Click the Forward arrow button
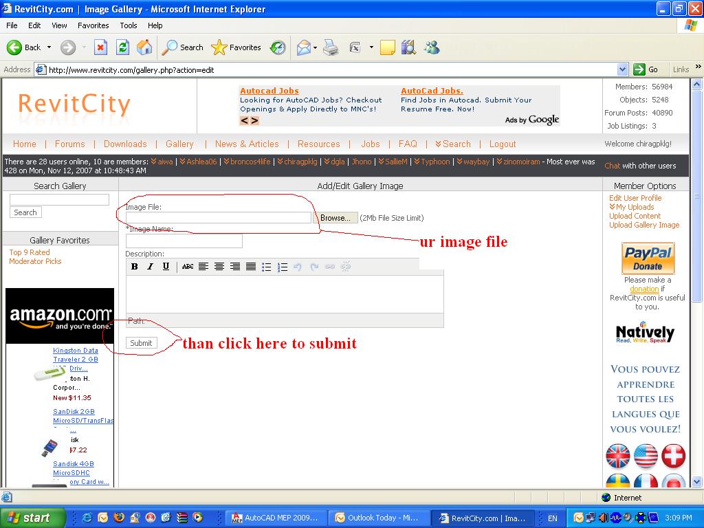 (x=68, y=47)
